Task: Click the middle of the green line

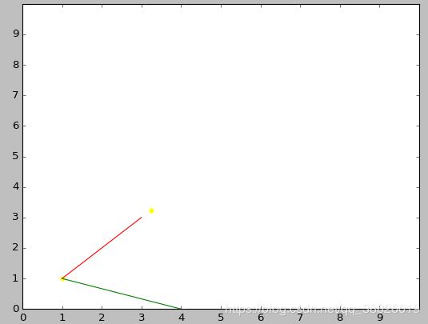Action: point(122,294)
